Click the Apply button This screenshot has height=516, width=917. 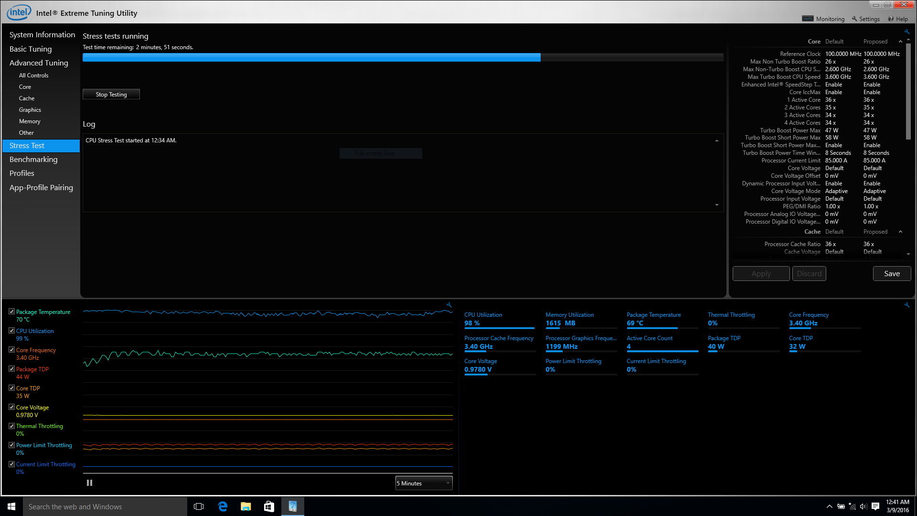pos(761,273)
